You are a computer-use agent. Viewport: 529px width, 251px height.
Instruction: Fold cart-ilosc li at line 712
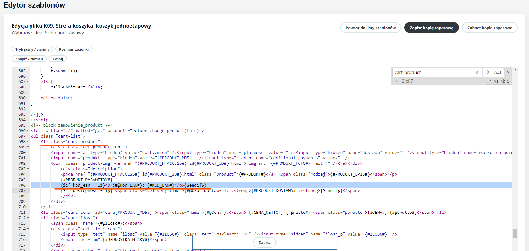click(x=28, y=218)
